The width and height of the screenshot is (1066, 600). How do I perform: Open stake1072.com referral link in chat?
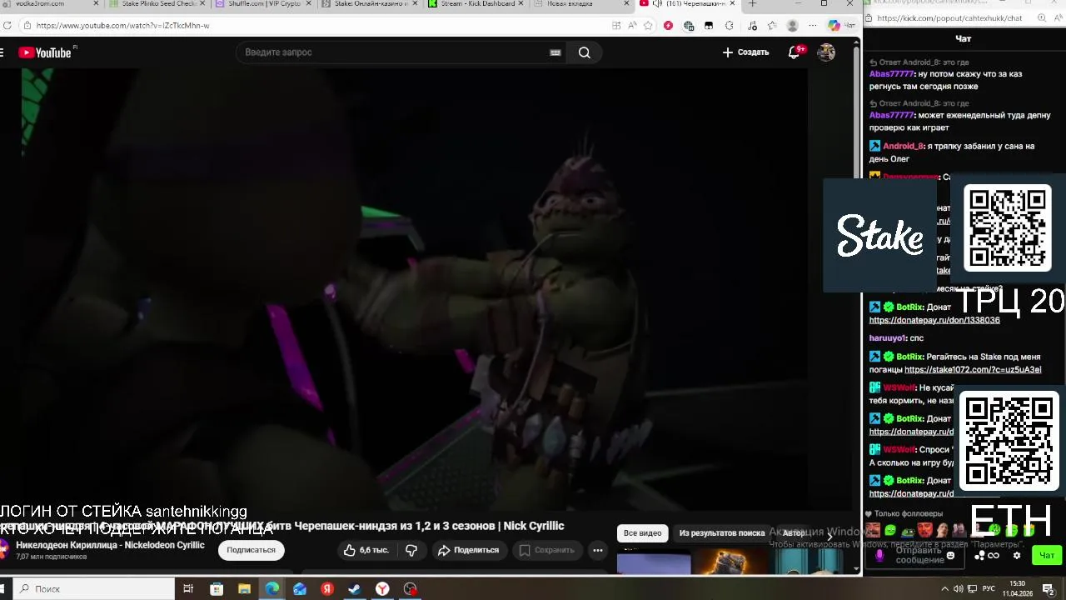[973, 369]
